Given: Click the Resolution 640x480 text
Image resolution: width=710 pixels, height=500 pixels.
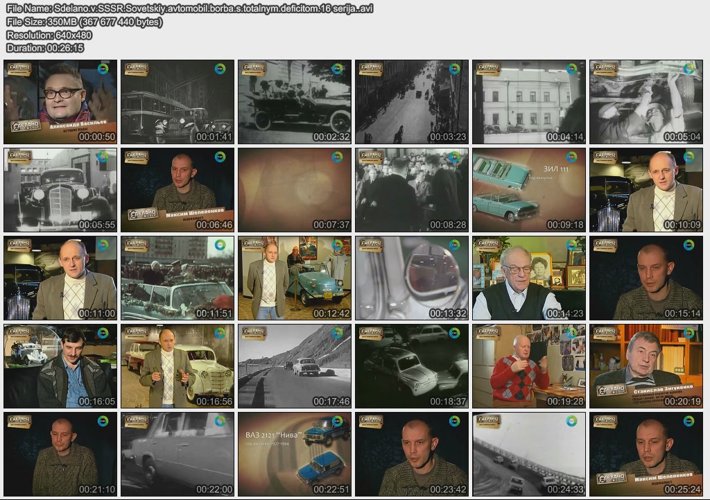Looking at the screenshot, I should [49, 35].
